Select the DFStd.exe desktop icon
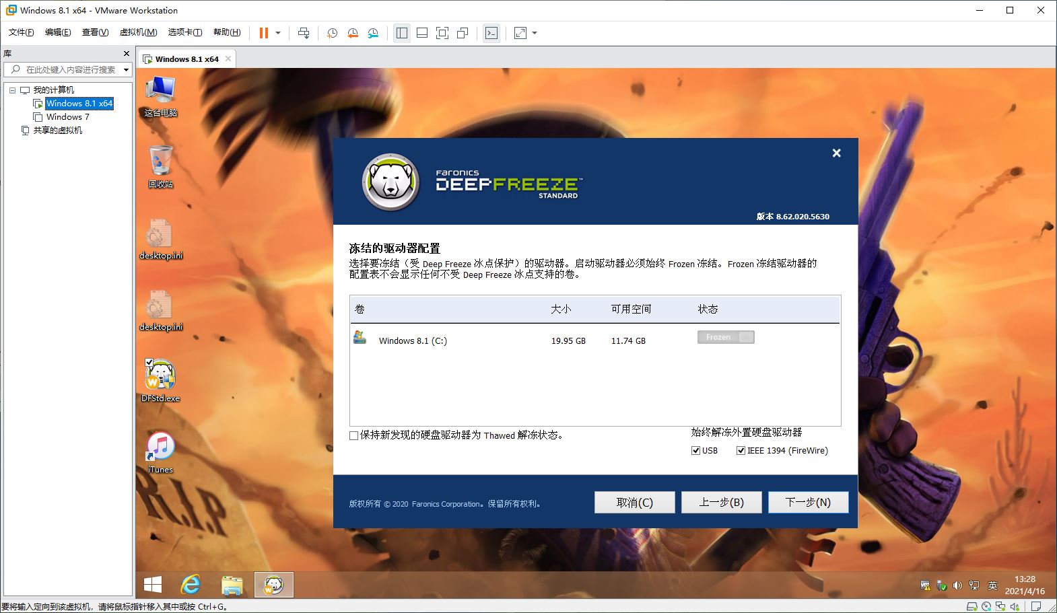The width and height of the screenshot is (1057, 613). (160, 381)
